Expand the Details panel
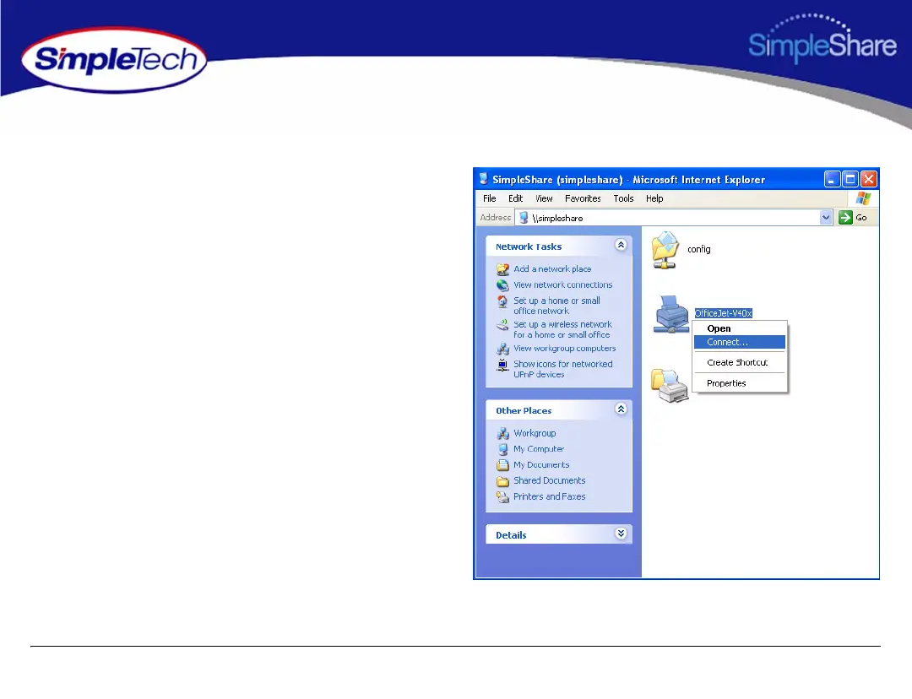This screenshot has height=699, width=912. (621, 534)
